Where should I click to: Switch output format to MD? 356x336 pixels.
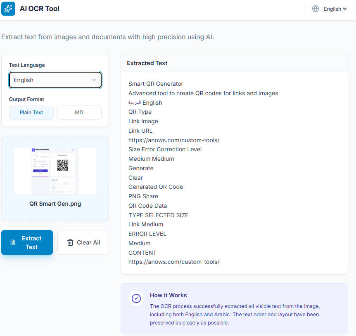click(x=79, y=113)
